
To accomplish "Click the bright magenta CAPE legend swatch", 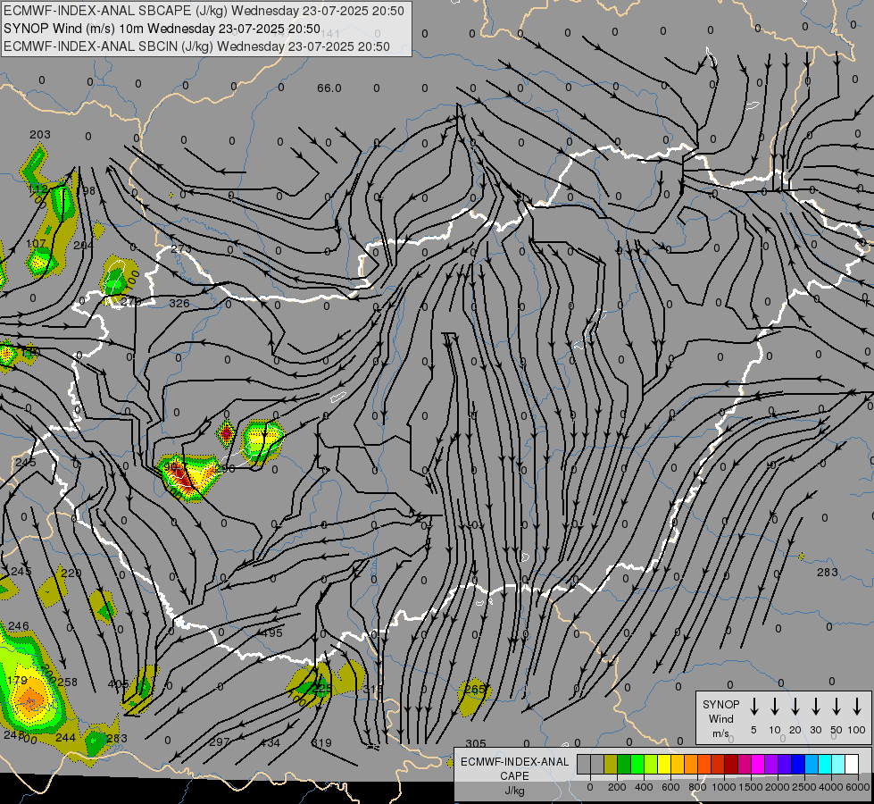I will click(x=758, y=764).
